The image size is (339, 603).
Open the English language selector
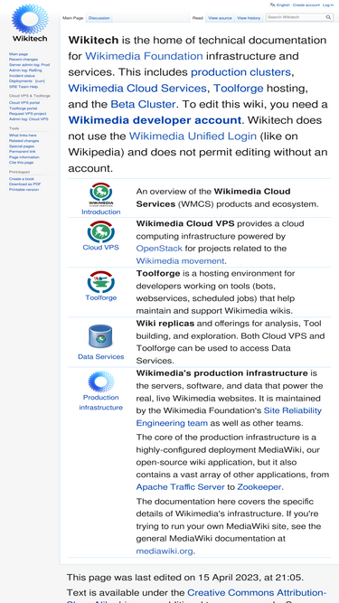(283, 5)
